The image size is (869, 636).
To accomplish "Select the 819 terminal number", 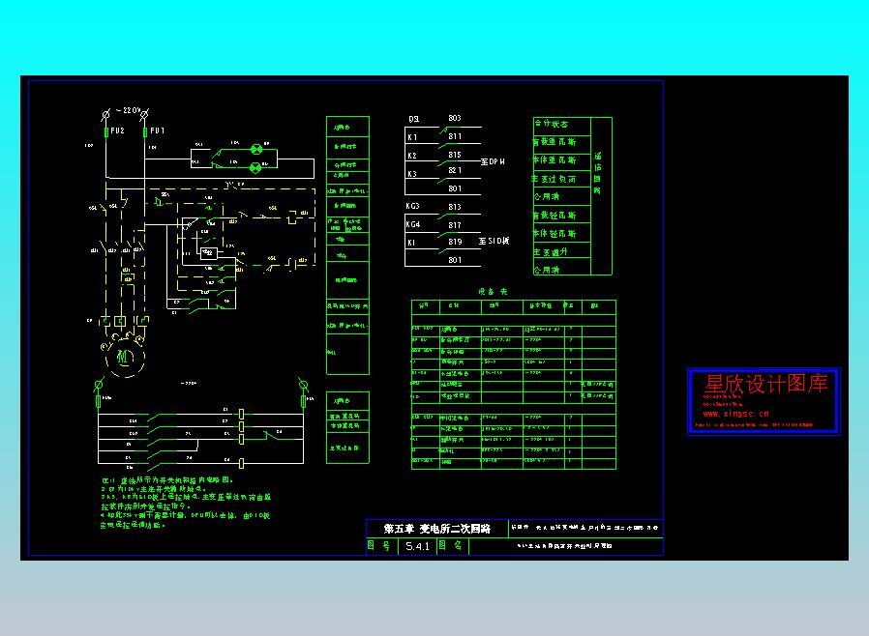I will [x=455, y=242].
